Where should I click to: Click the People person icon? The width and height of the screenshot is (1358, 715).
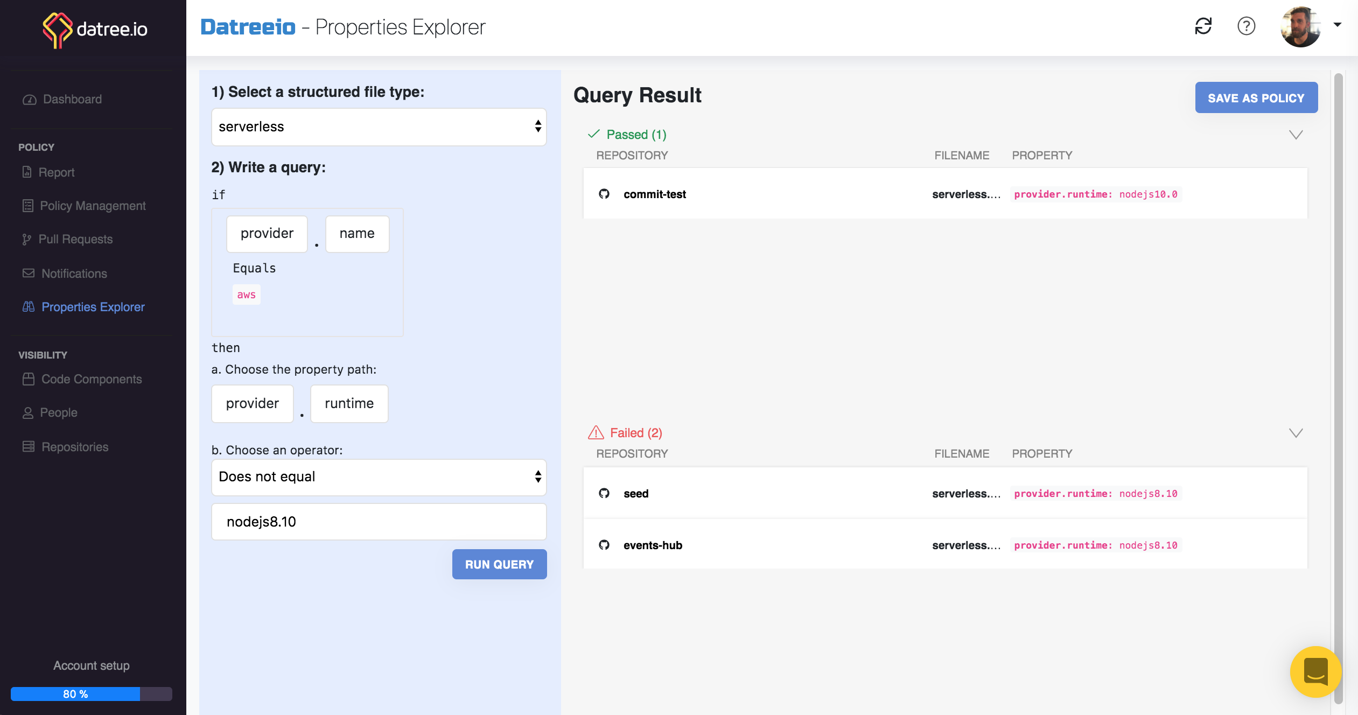28,413
